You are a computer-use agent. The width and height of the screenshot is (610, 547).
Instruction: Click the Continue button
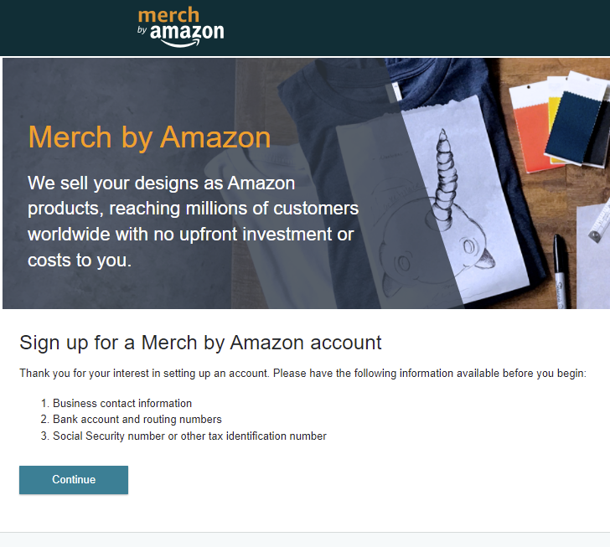74,480
